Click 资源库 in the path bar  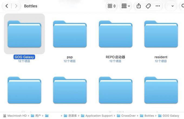click(x=70, y=115)
